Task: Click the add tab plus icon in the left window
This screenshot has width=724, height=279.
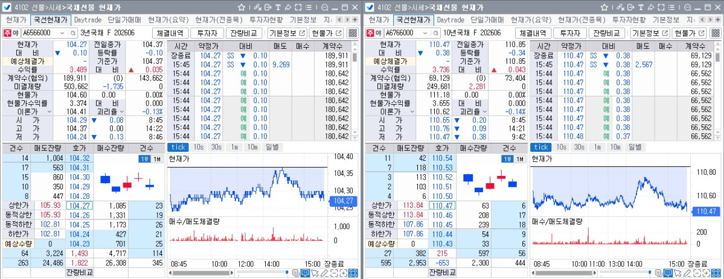Action: click(x=354, y=20)
